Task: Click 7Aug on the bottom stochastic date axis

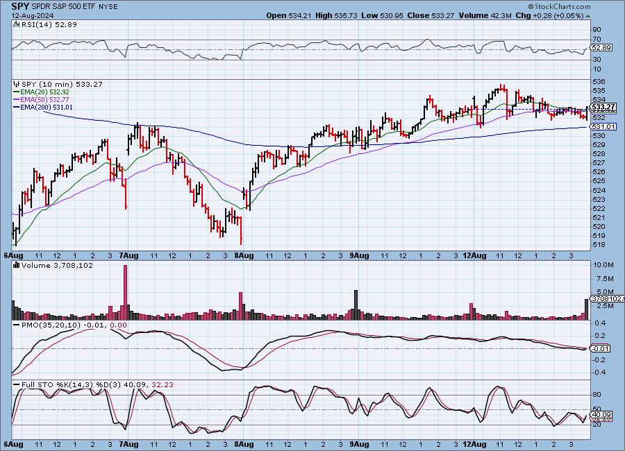Action: tap(128, 444)
